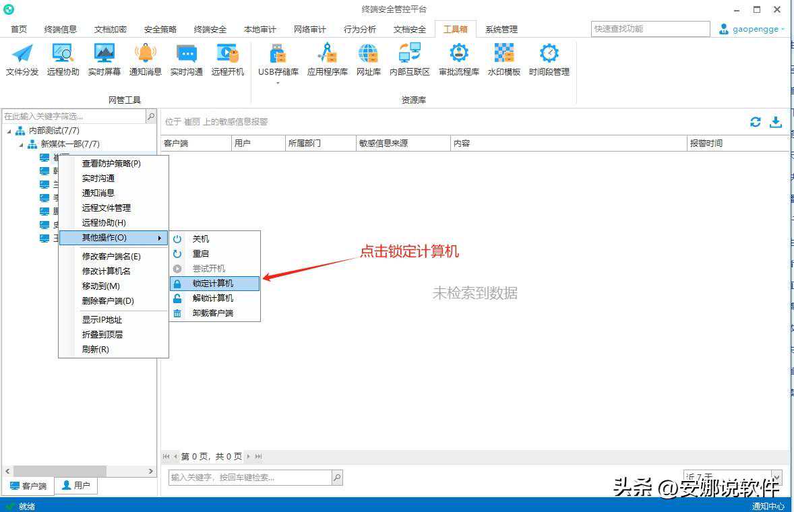Screen dimensions: 794x512
Task: Open 通知中心 in the status bar
Action: [768, 506]
